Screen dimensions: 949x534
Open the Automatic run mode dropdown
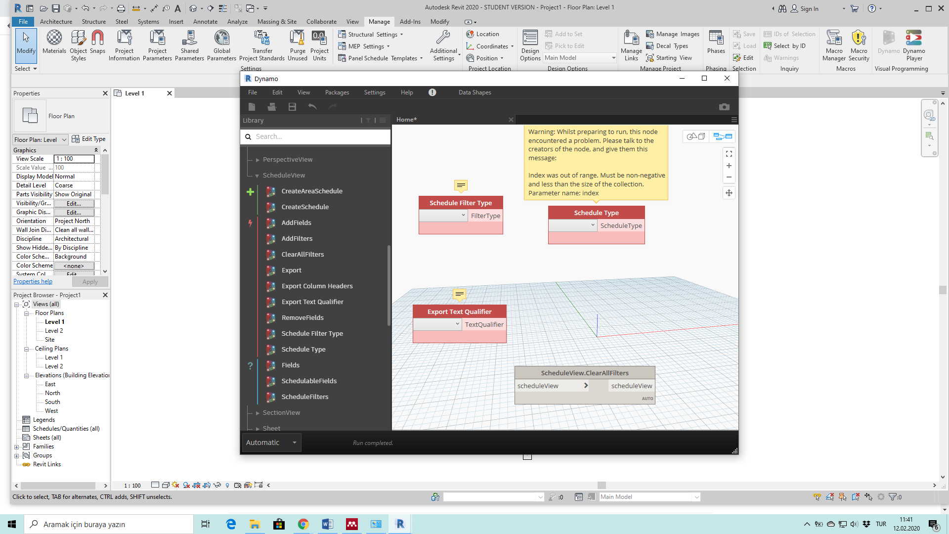(271, 443)
